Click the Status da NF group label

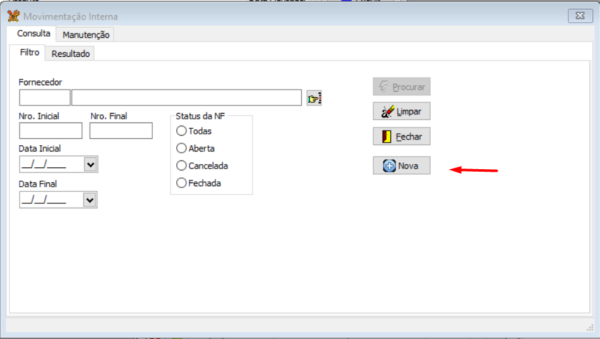(200, 116)
